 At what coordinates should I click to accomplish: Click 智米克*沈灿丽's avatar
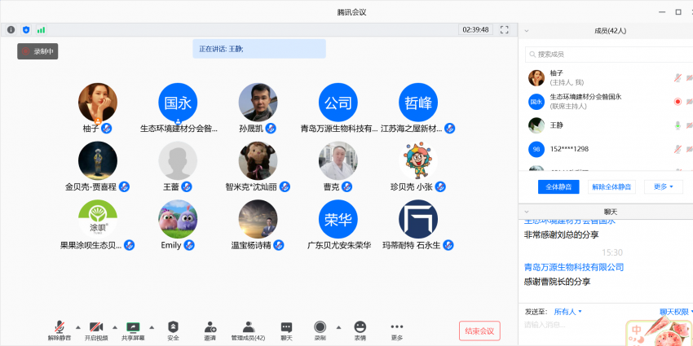point(258,160)
